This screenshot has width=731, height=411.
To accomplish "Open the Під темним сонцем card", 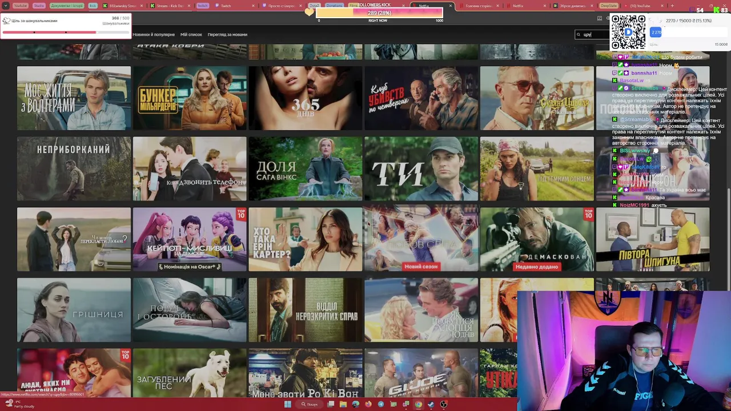I will pos(537,168).
